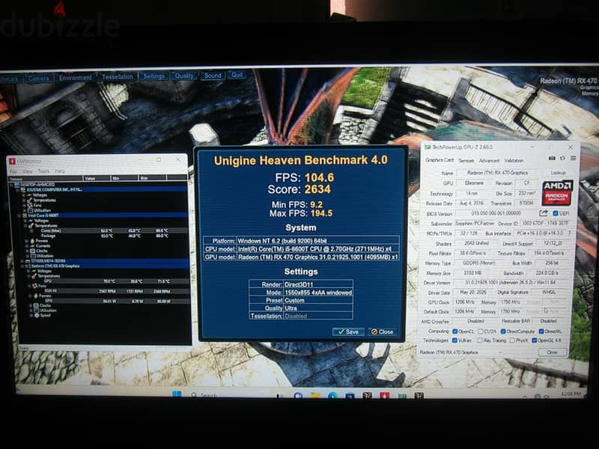Image resolution: width=599 pixels, height=449 pixels.
Task: Open File Explorer folder icon on taskbar
Action: tap(315, 396)
